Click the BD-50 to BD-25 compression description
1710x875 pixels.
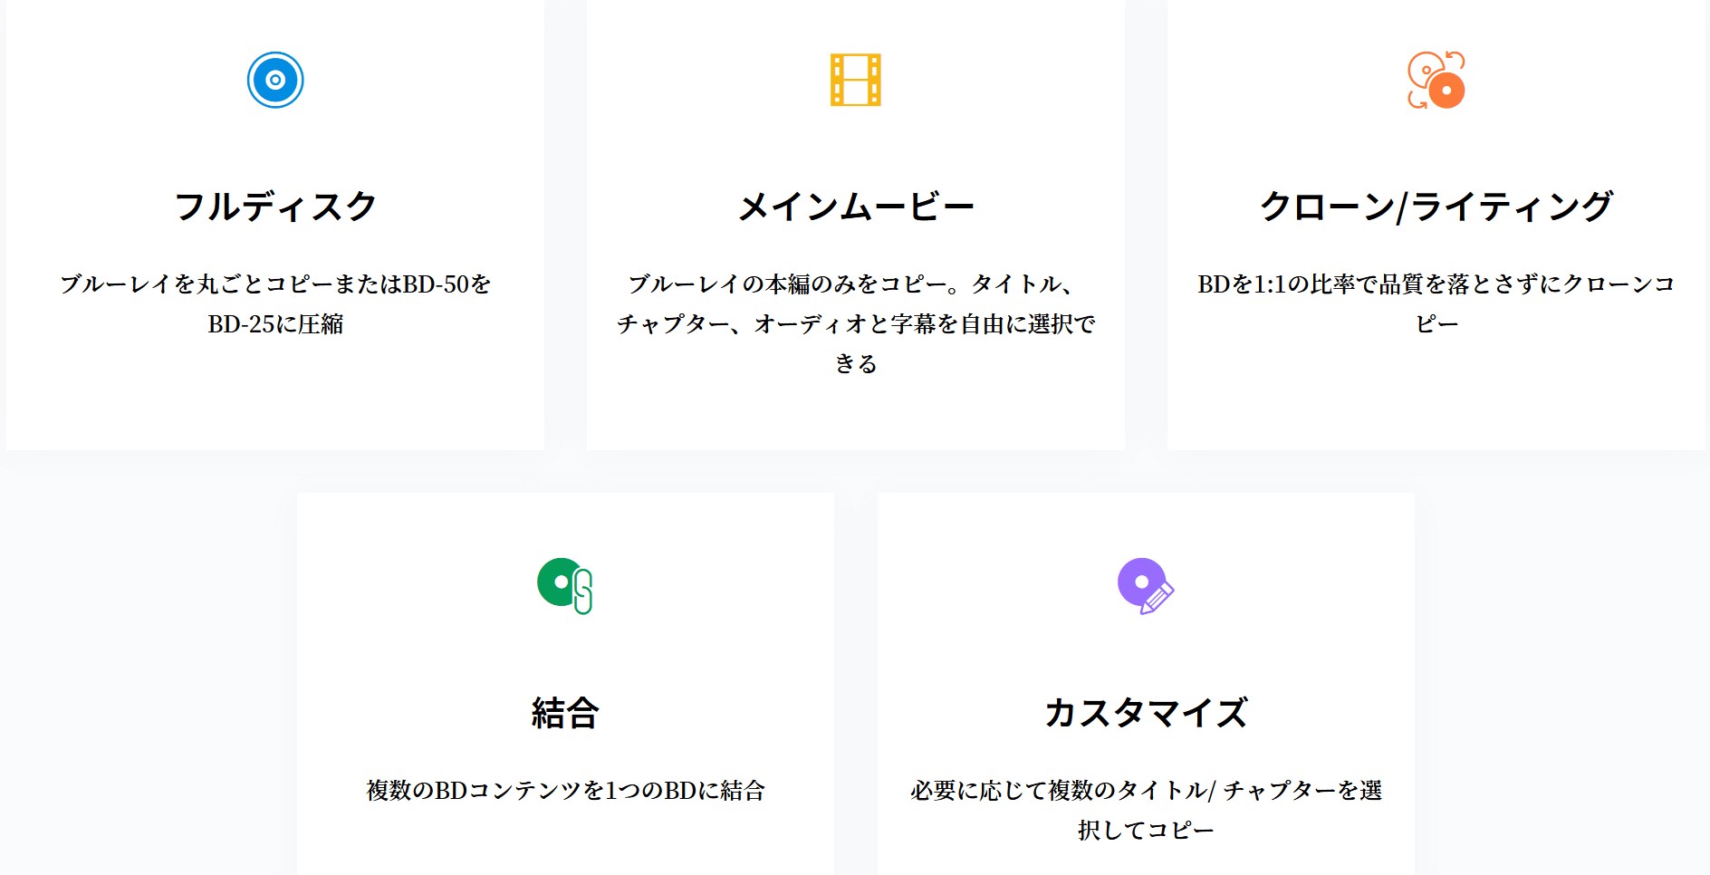point(275,303)
